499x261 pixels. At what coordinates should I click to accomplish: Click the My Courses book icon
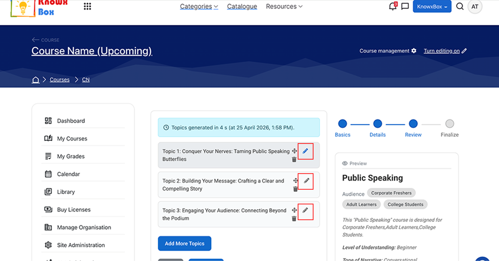pyautogui.click(x=48, y=139)
